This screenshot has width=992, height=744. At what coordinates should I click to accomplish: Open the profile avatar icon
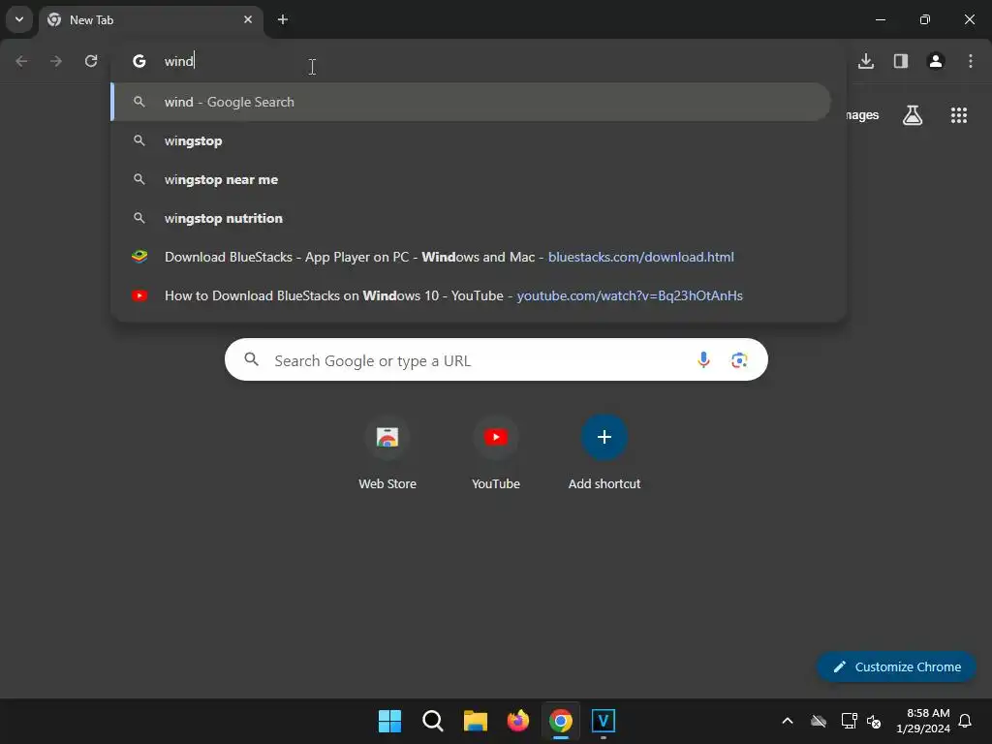point(936,61)
